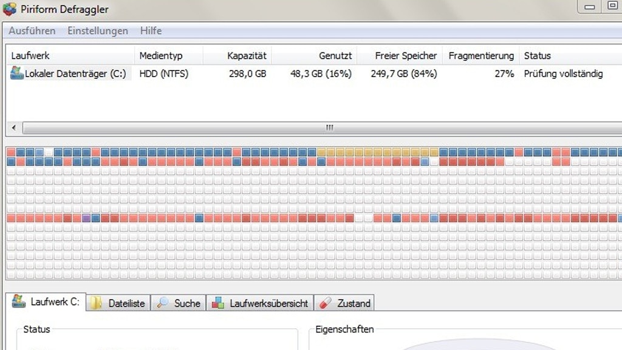
Task: Click the HDD (NTFS) cell
Action: pyautogui.click(x=164, y=74)
